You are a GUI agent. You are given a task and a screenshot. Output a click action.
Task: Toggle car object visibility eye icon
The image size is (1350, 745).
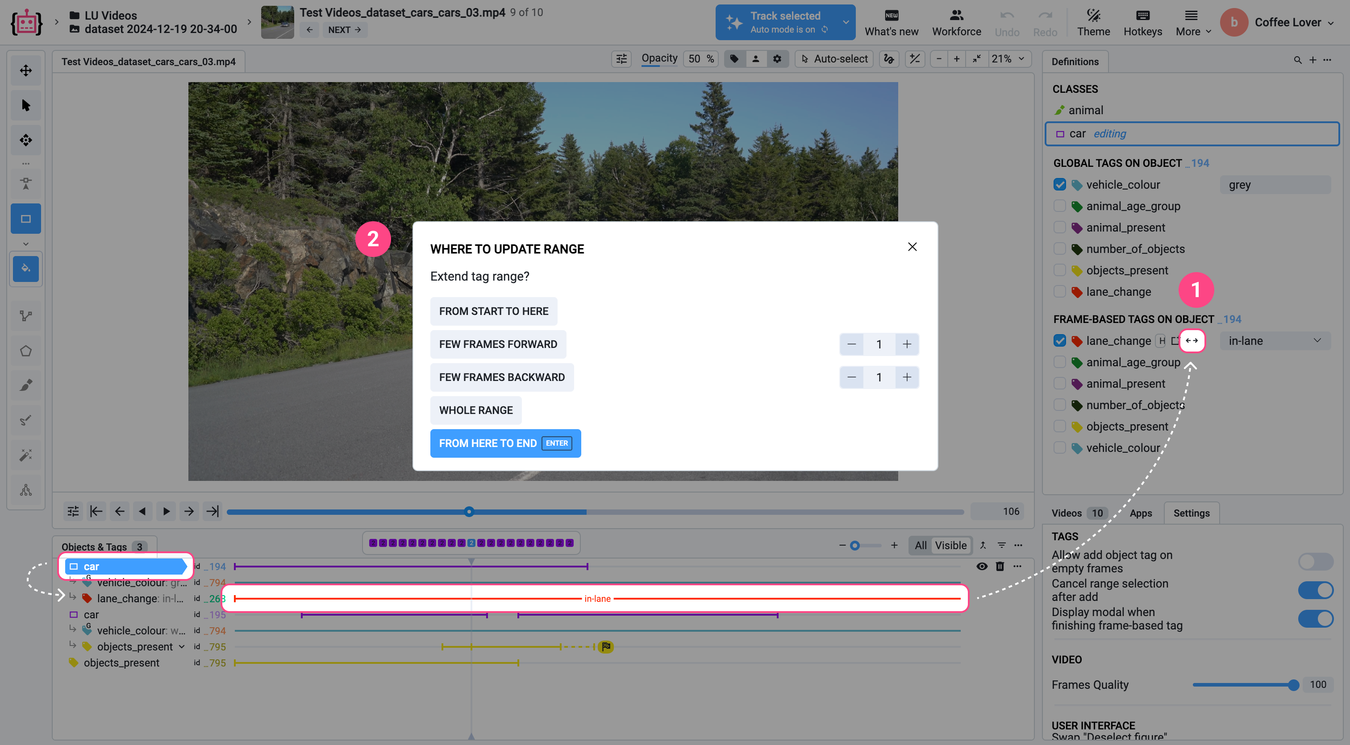point(982,566)
